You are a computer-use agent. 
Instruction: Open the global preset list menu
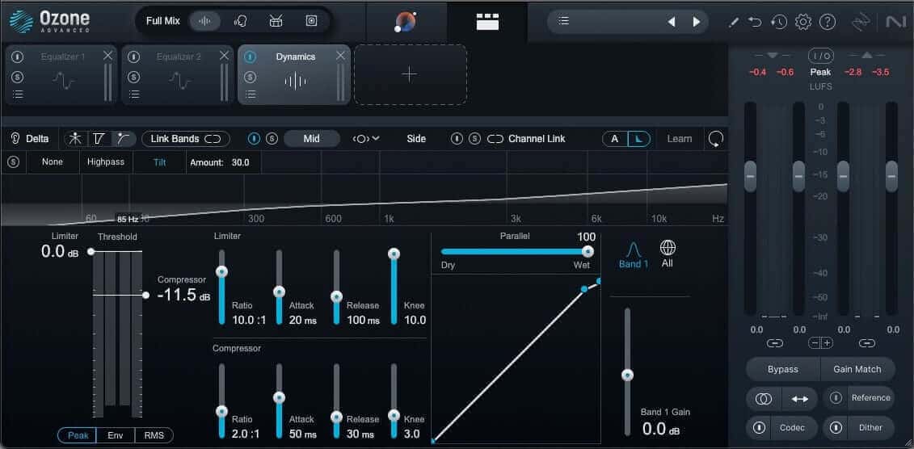point(563,22)
